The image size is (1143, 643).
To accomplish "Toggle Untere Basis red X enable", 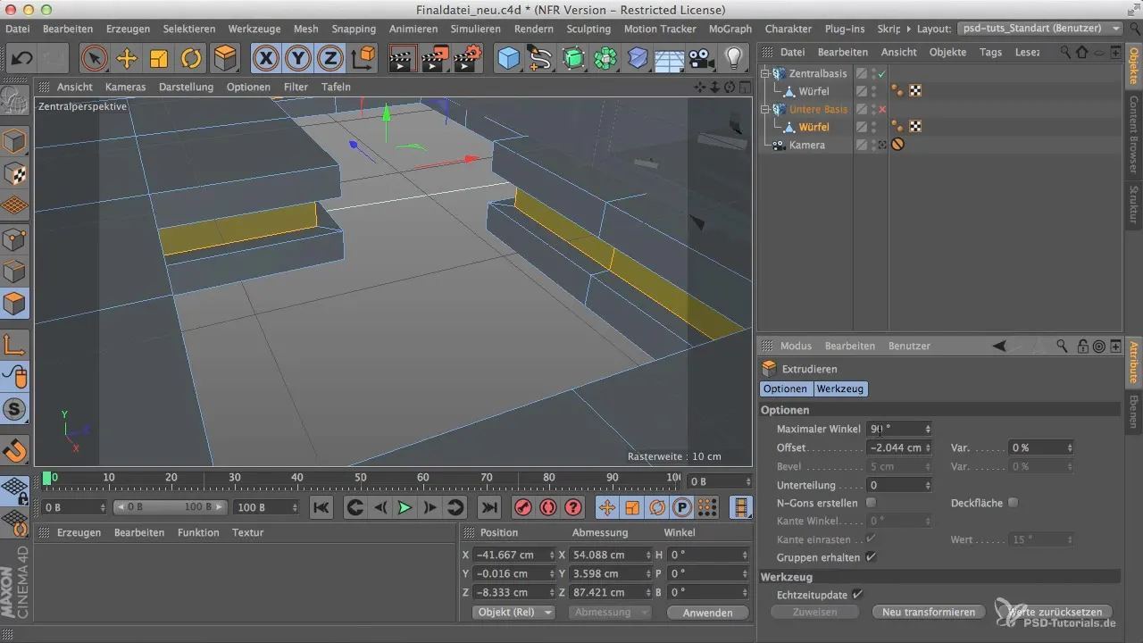I will click(882, 109).
